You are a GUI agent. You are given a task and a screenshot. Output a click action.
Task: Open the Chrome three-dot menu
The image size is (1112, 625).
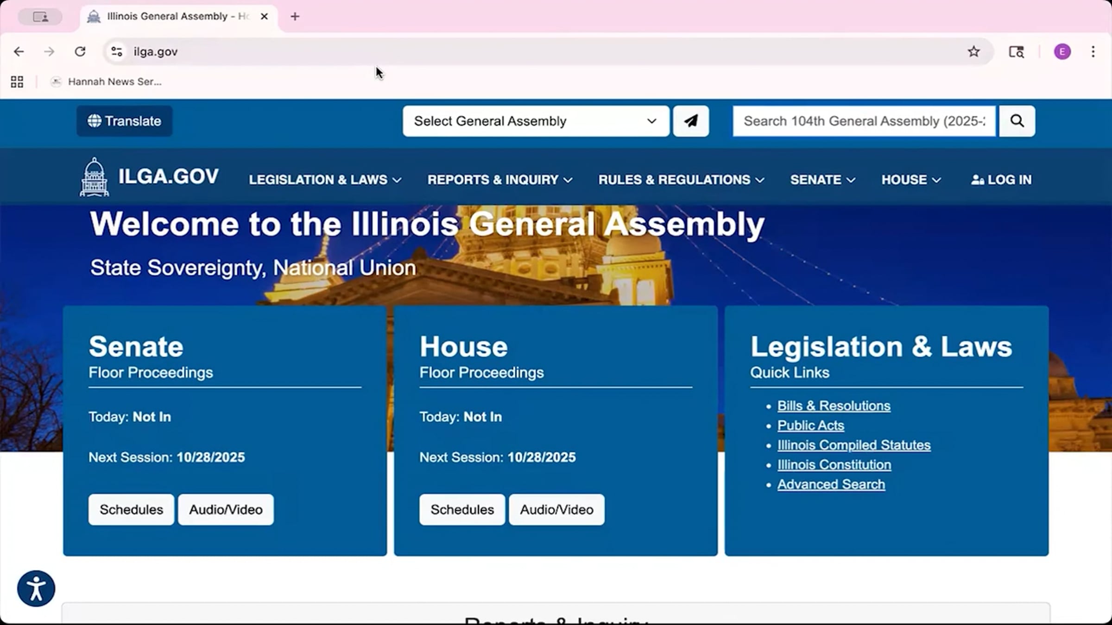1093,51
